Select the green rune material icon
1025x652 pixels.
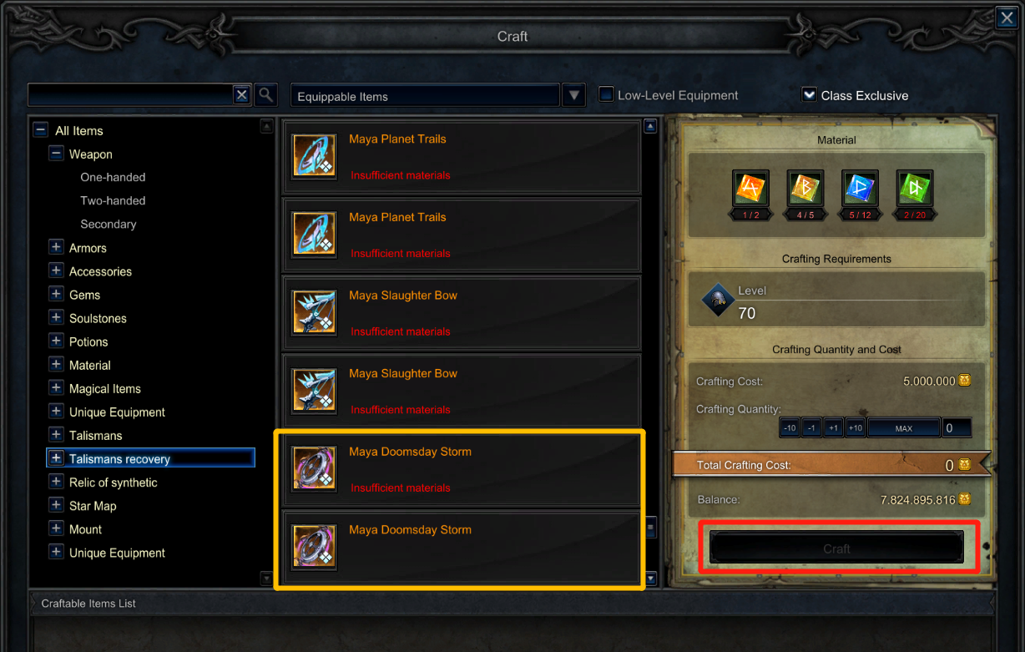(914, 188)
